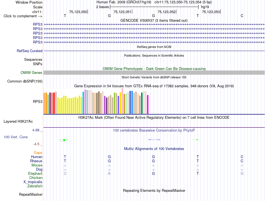Screen dimensions: 265x201
Task: Click '100 vertebrates Basewise Conservation by PhyloP' title
Action: click(x=154, y=130)
